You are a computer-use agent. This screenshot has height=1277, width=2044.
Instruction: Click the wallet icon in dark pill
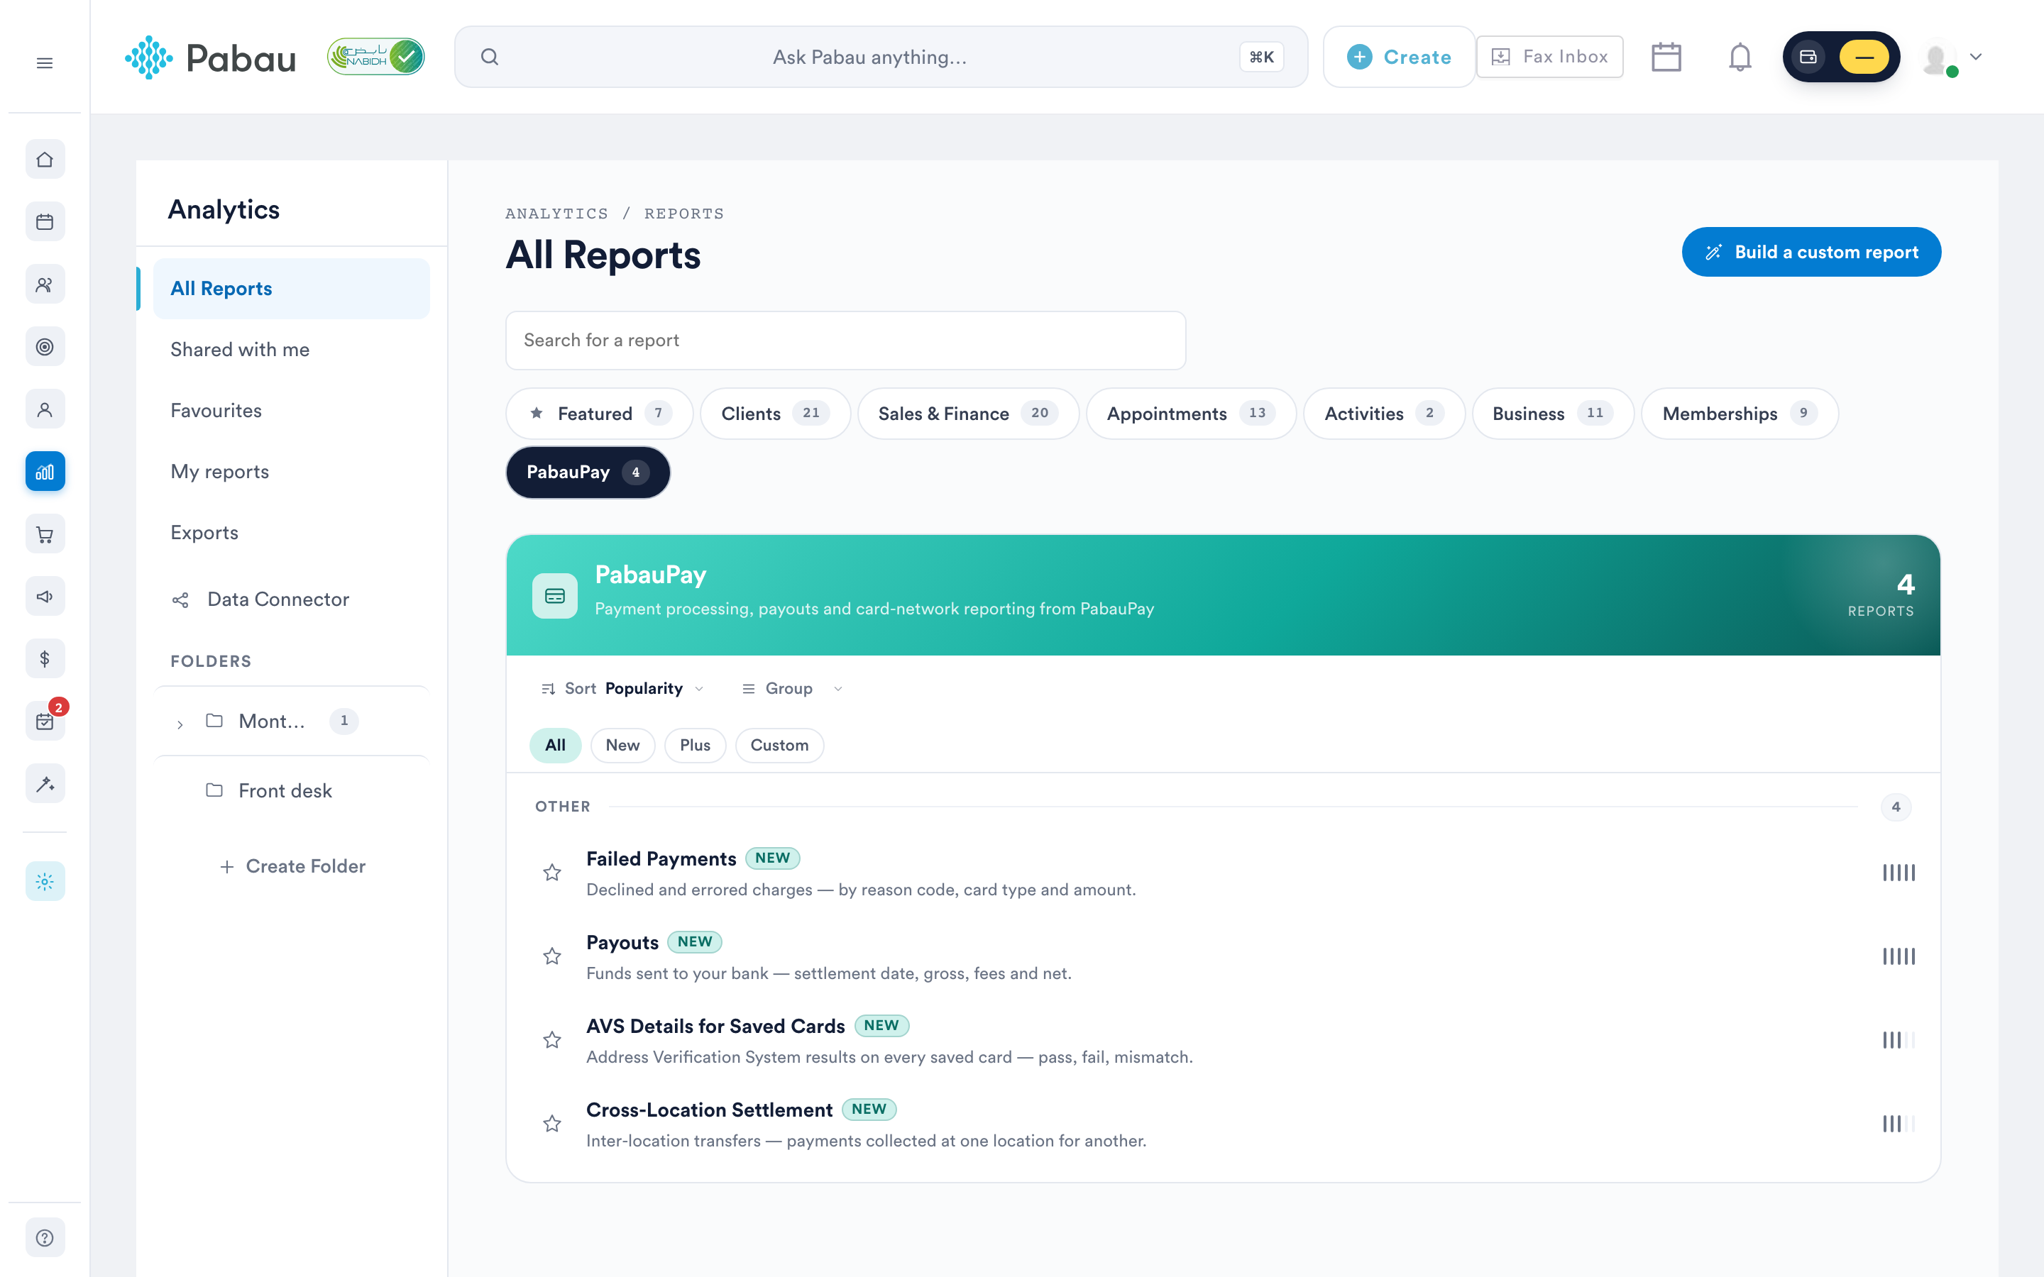pyautogui.click(x=1808, y=57)
